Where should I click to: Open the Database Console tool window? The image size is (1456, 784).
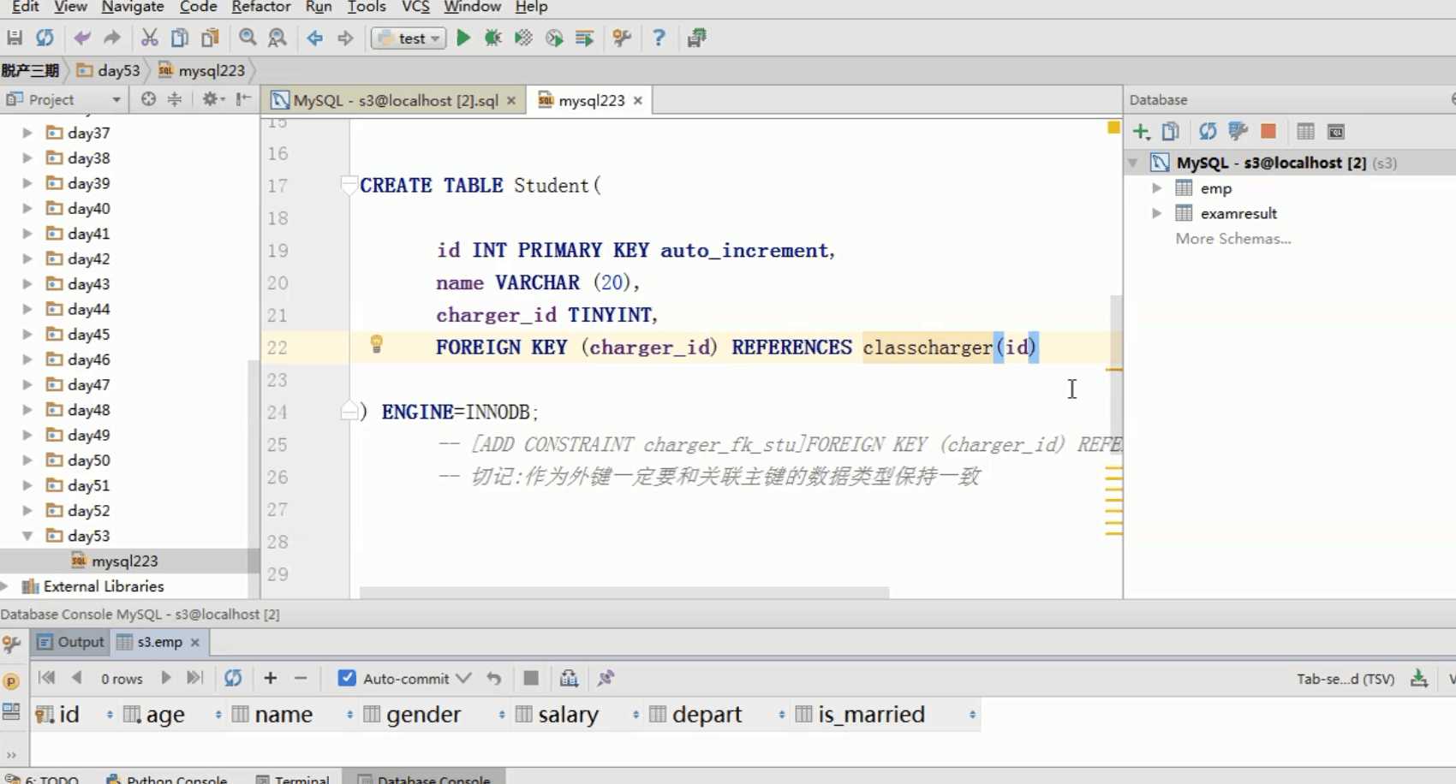[x=425, y=779]
